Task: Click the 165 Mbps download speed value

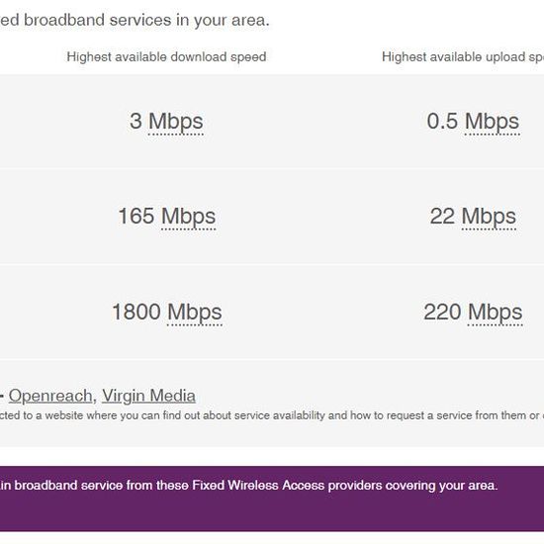Action: [x=167, y=217]
